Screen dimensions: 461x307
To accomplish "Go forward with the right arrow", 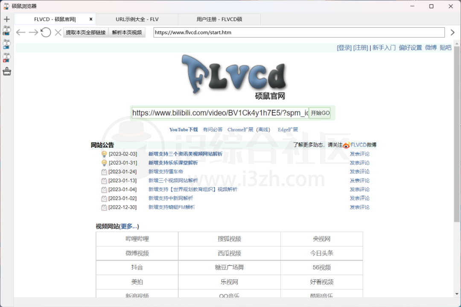I will pyautogui.click(x=34, y=32).
